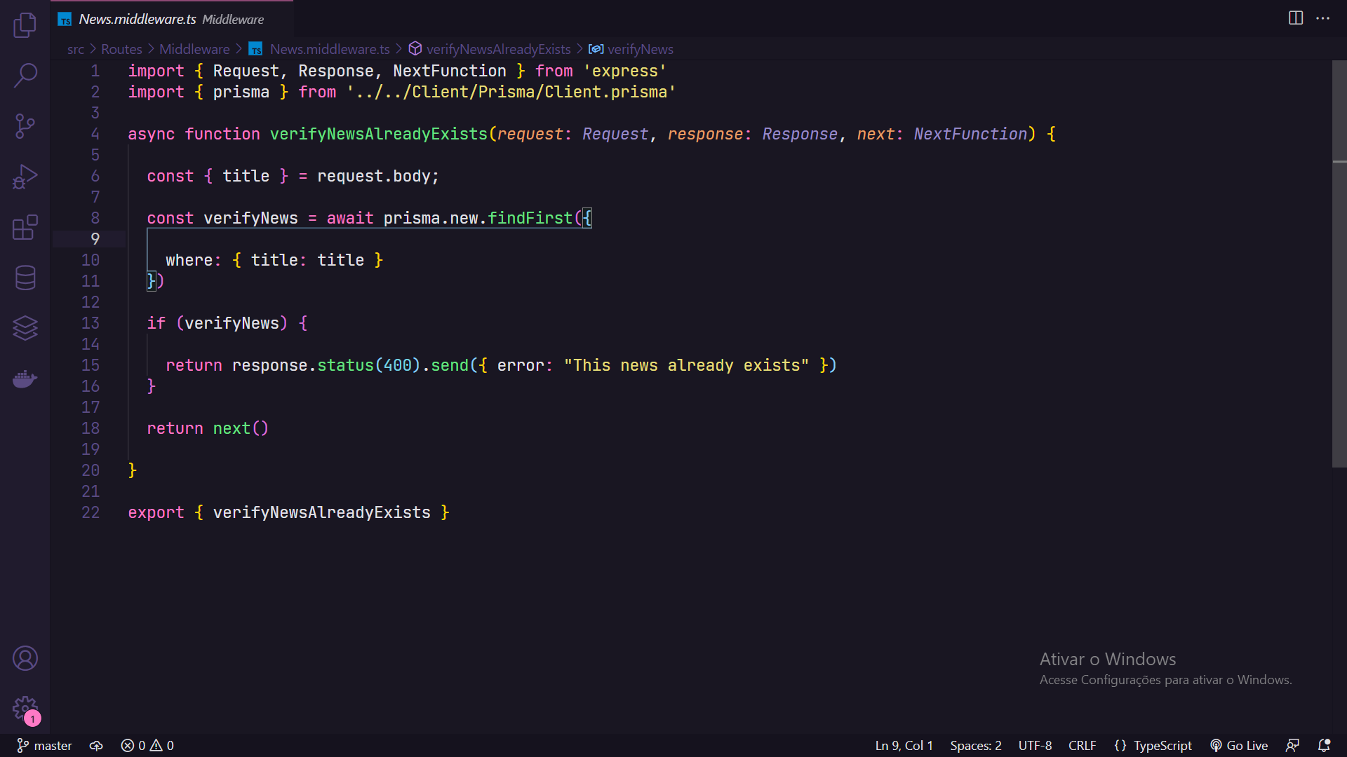Click the export statement on line 22

click(x=288, y=512)
